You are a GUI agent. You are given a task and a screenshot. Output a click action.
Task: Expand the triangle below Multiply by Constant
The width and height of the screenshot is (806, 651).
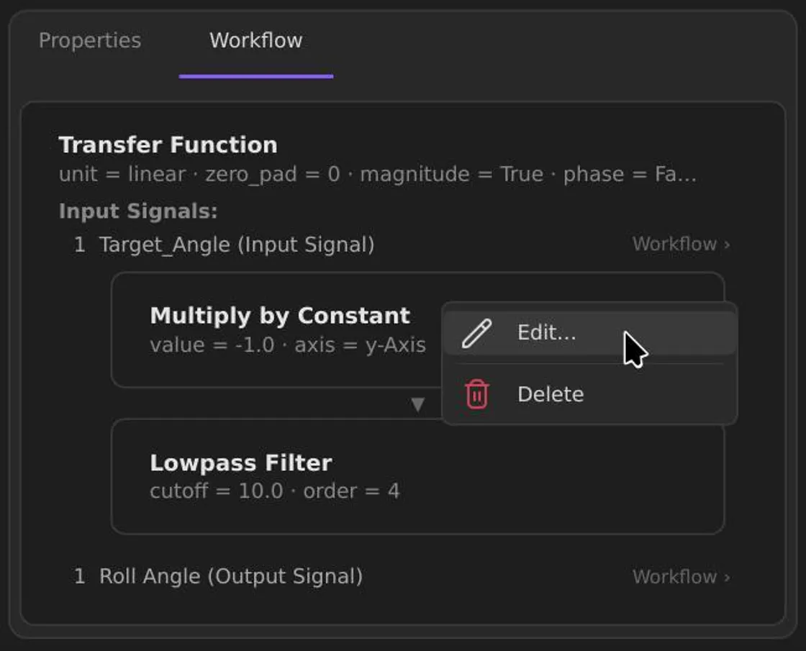point(416,404)
